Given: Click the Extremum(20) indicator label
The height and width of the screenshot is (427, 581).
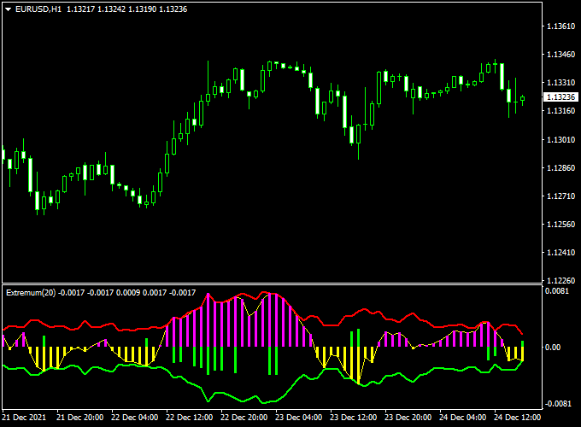Looking at the screenshot, I should click(x=31, y=293).
